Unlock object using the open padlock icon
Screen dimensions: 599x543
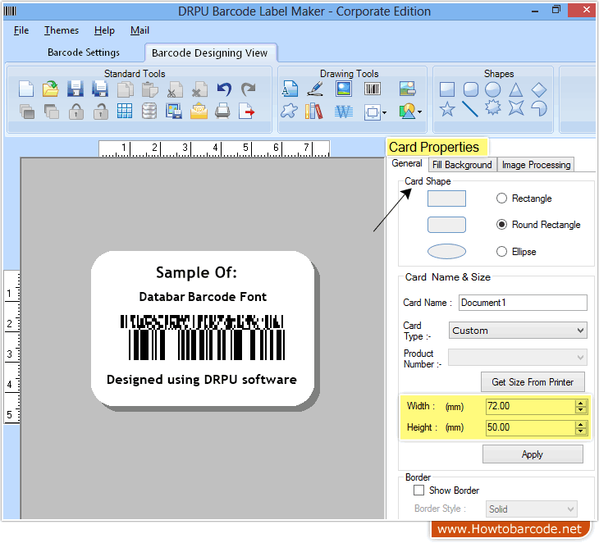pos(100,112)
